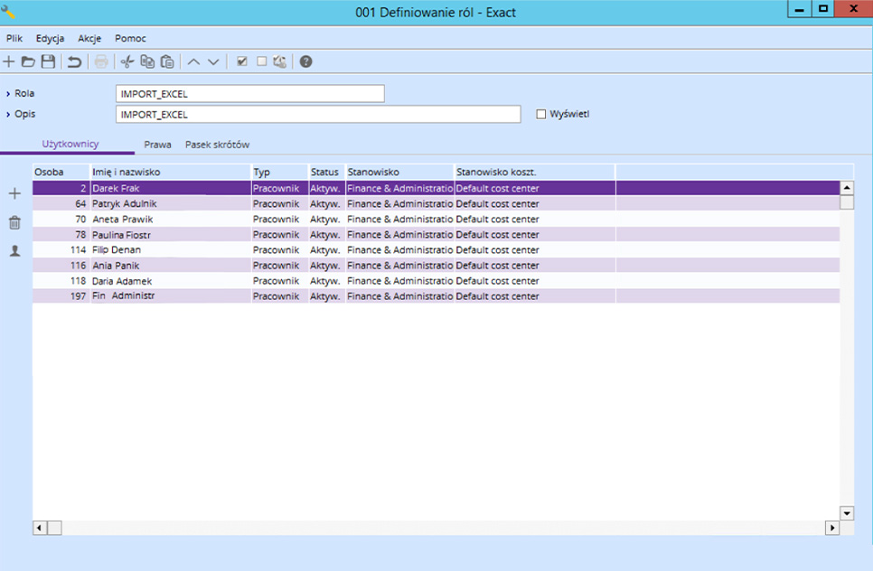Click the Undo arrow in the toolbar

coord(74,61)
